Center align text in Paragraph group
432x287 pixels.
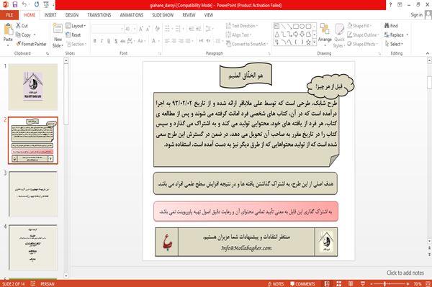pos(174,41)
